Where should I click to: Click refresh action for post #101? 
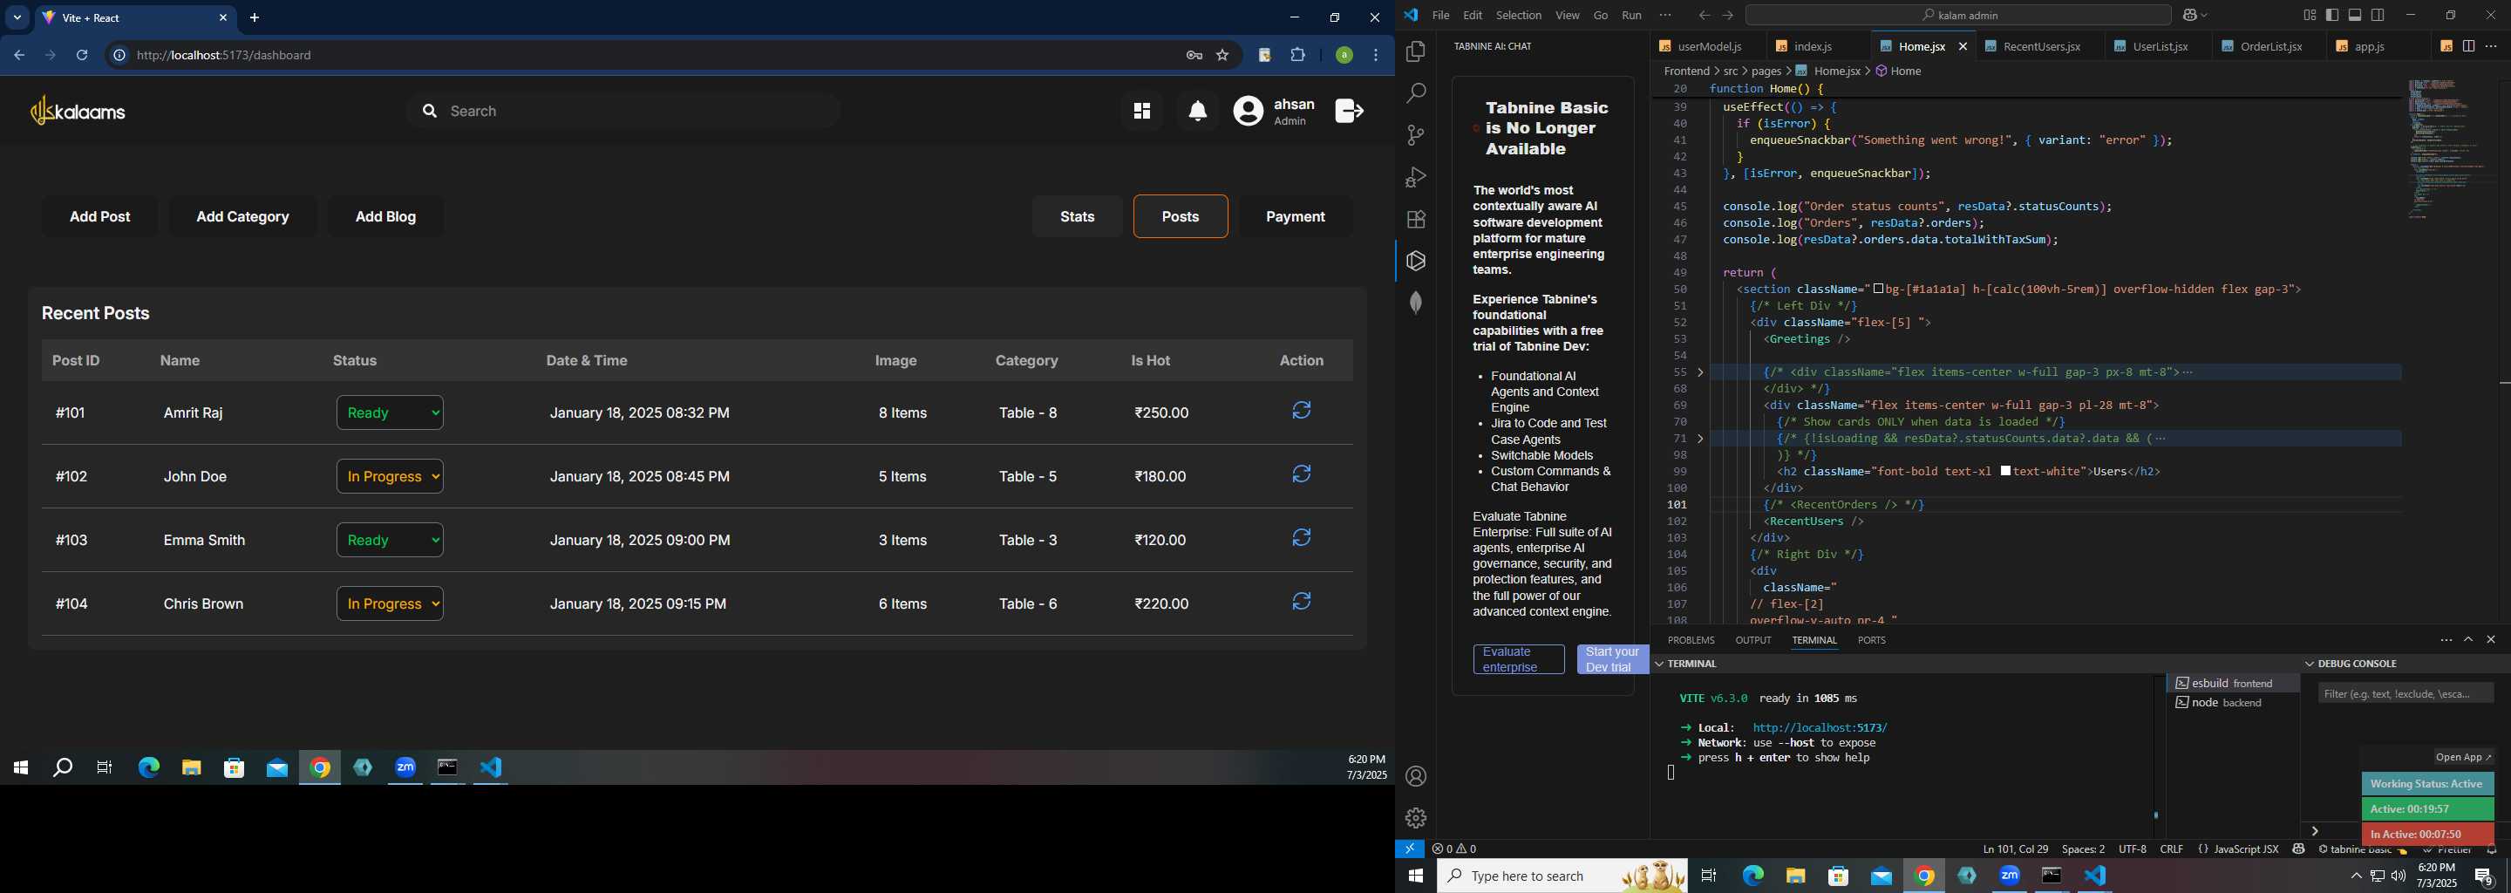[x=1302, y=412]
